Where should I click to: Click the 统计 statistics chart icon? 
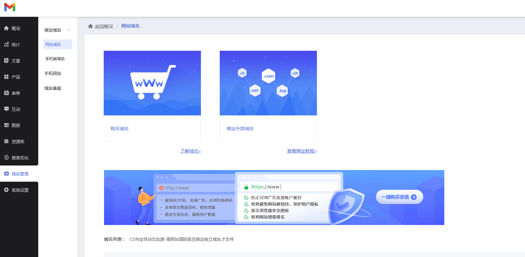click(6, 45)
